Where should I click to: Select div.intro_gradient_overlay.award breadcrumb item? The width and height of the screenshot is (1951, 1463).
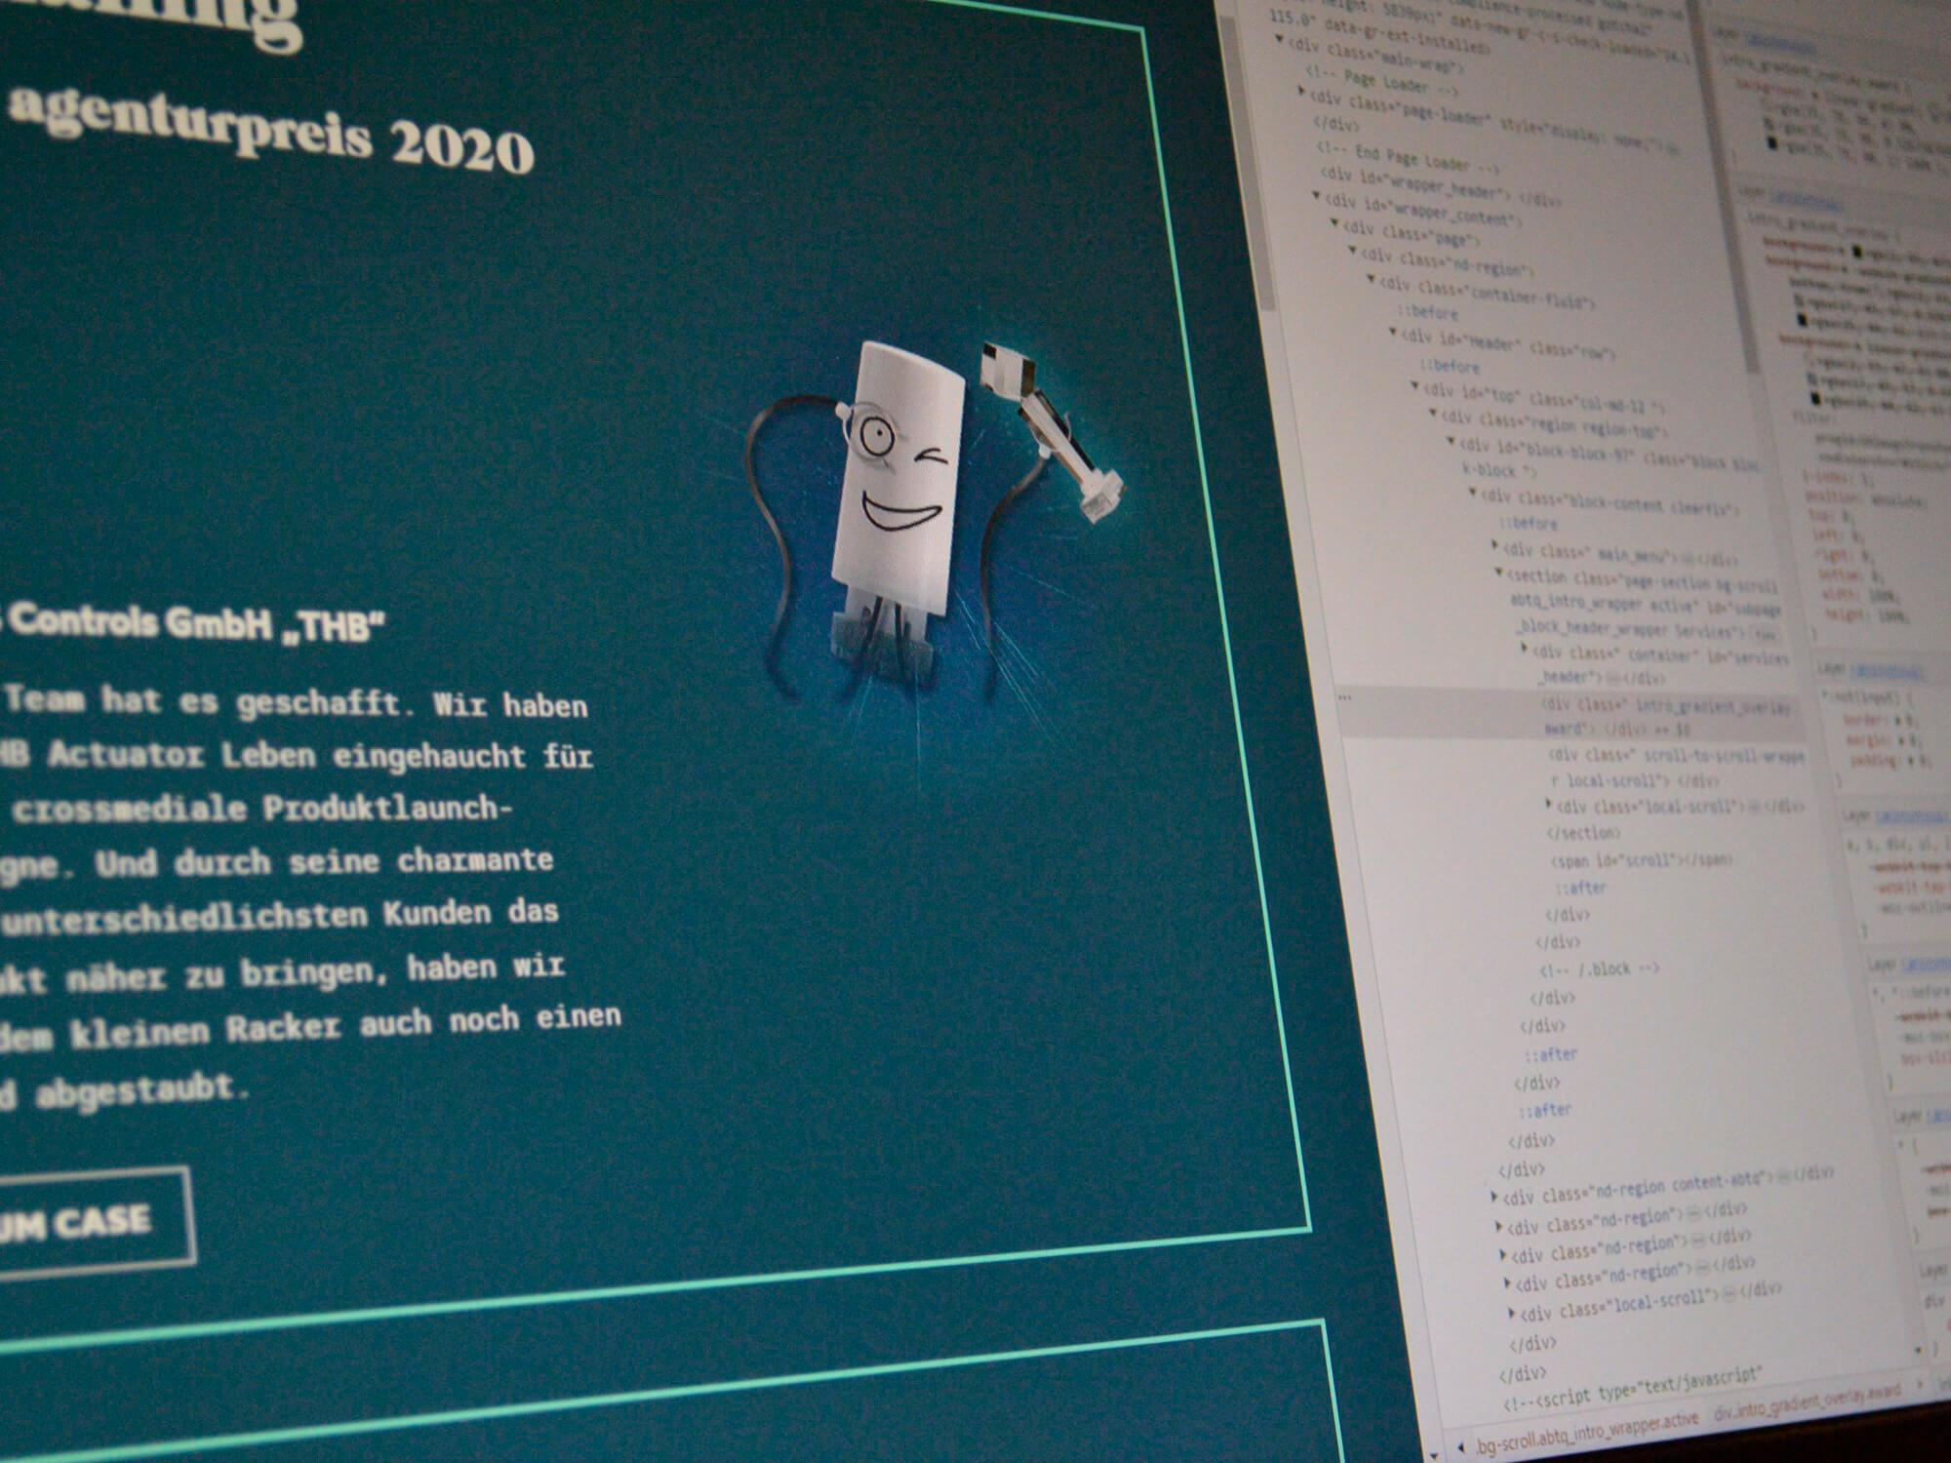tap(1808, 1404)
